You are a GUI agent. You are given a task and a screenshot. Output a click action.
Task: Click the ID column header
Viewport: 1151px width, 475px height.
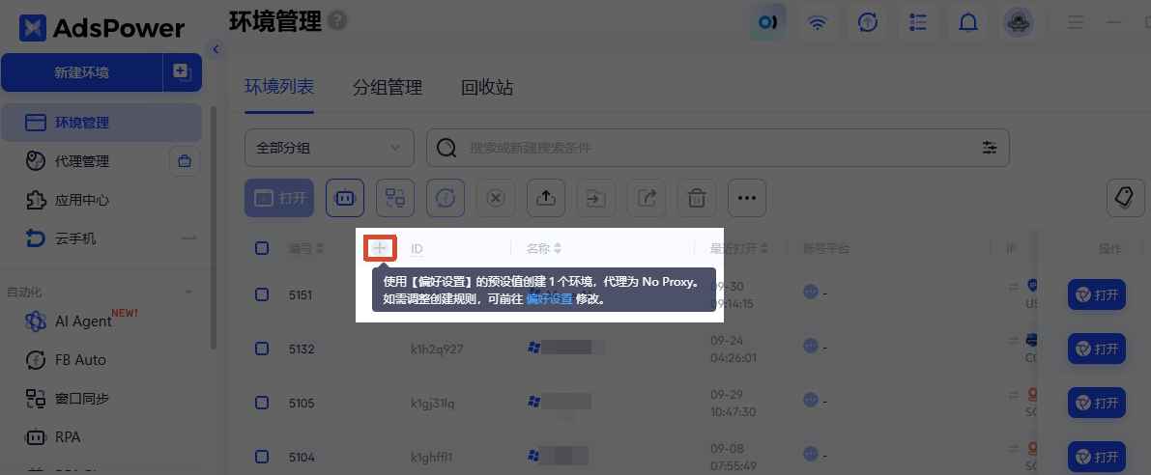[x=417, y=248]
